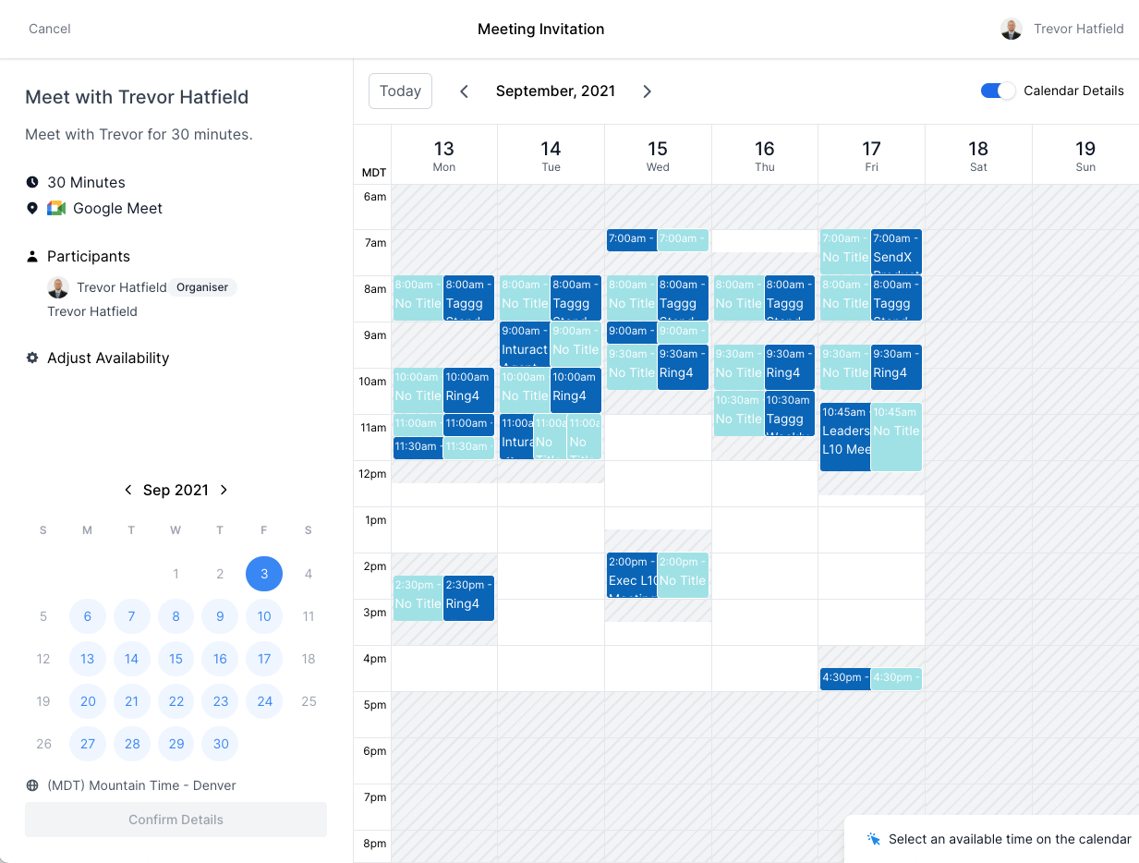
Task: Click the Meeting Invitation title
Action: [540, 29]
